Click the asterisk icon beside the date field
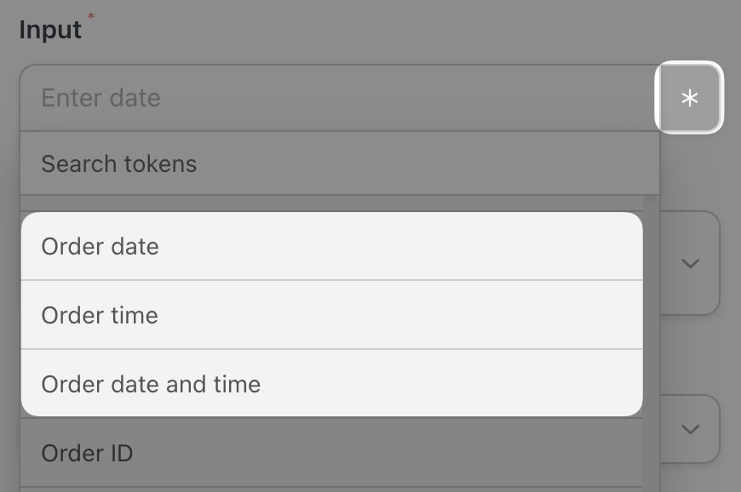 click(689, 97)
